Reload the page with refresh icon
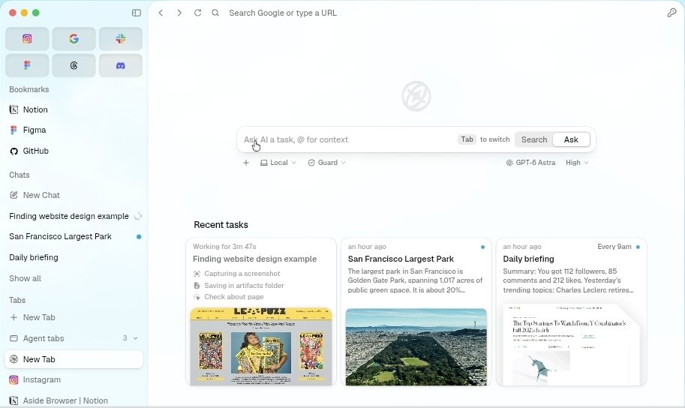685x408 pixels. 197,13
